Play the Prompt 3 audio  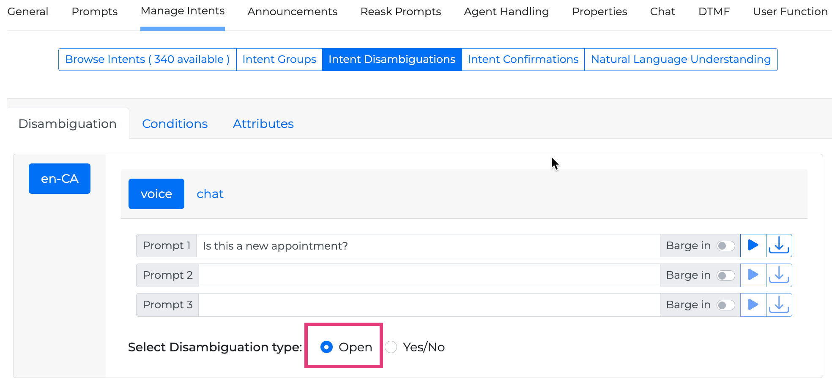(x=753, y=304)
